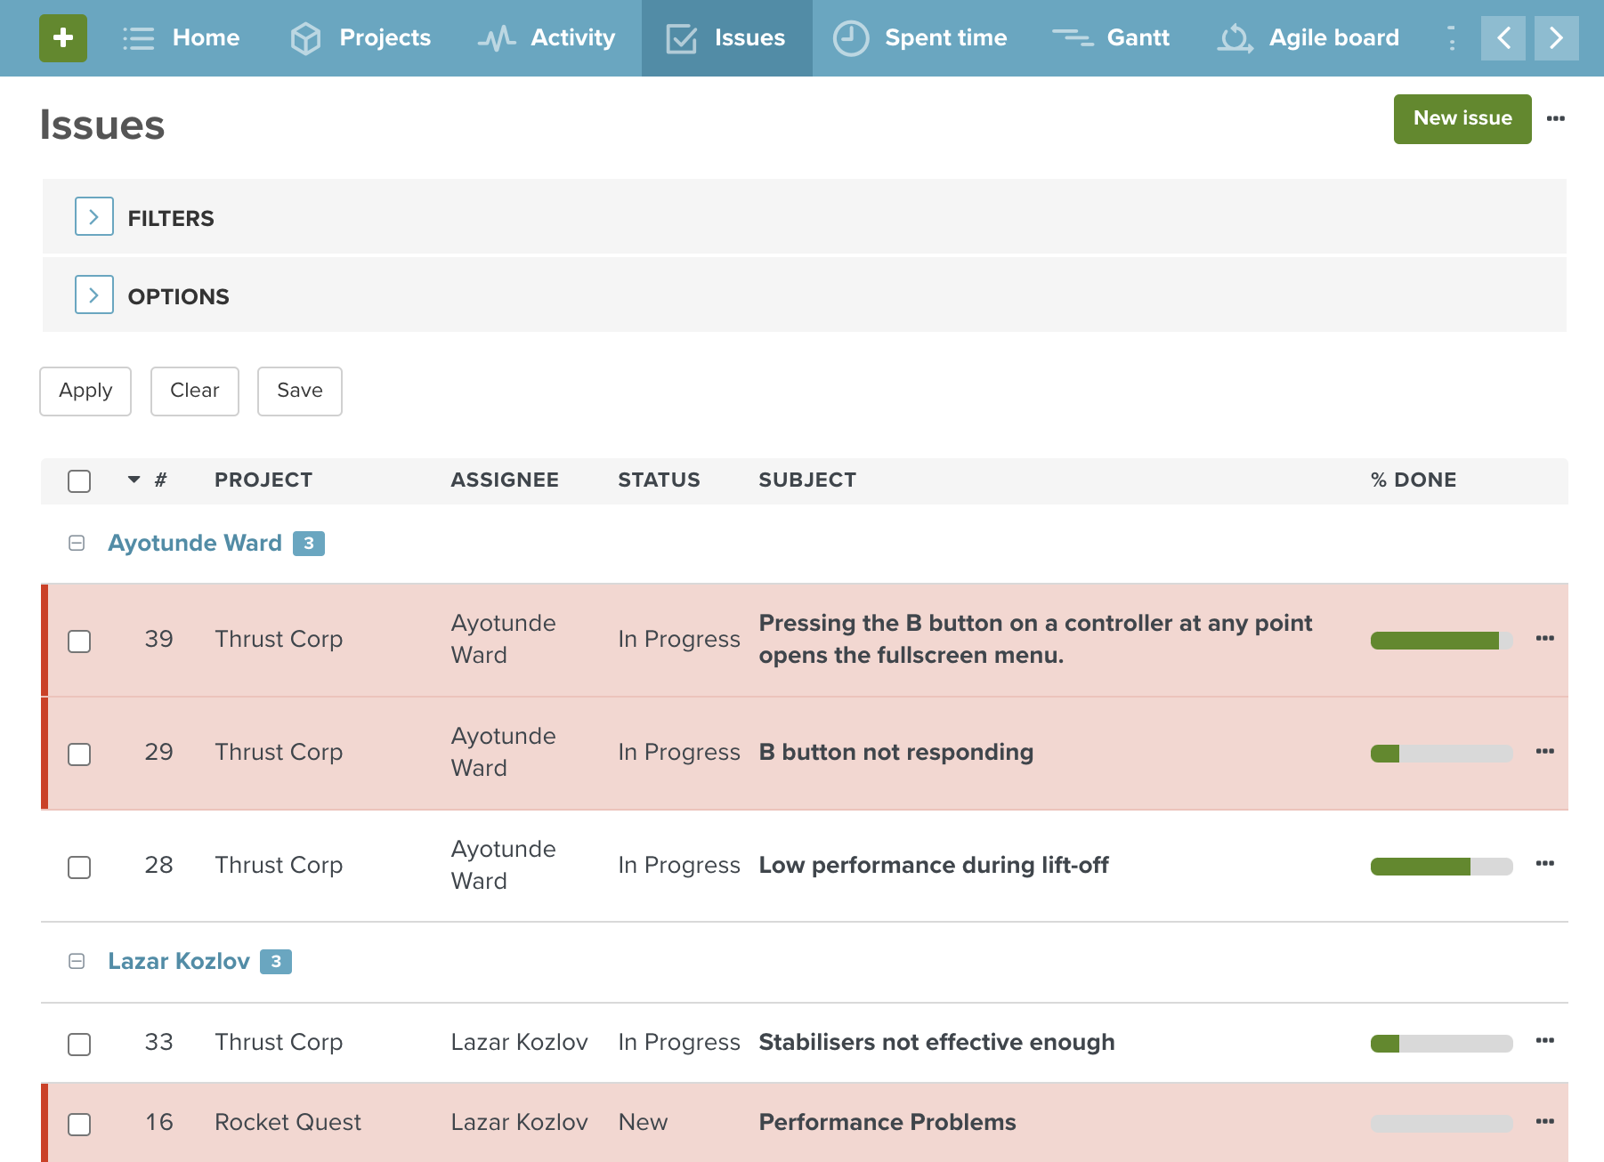Collapse the Ayotunde Ward group

pos(77,543)
